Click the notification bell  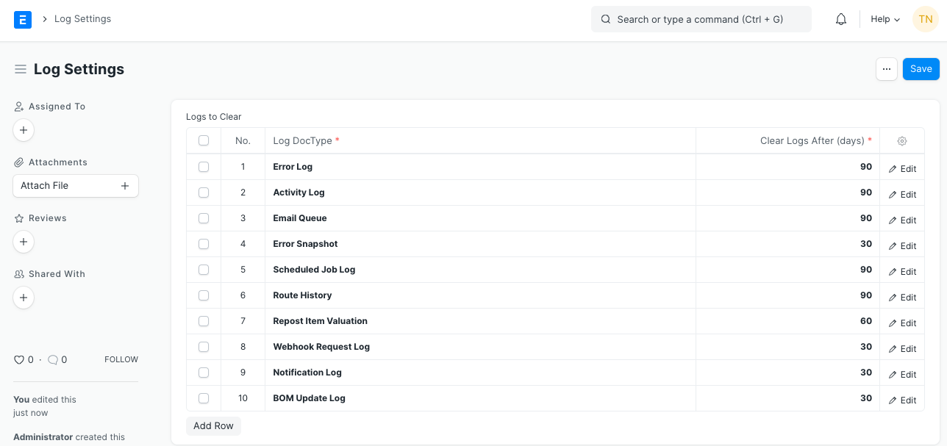pos(840,19)
